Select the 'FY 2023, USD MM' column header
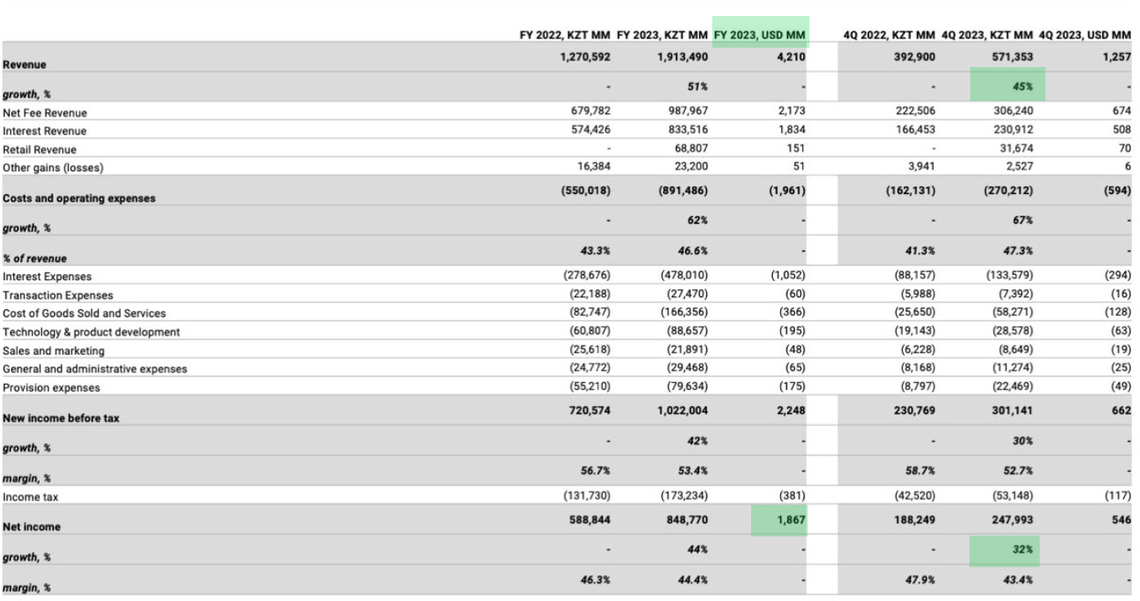 [x=760, y=35]
